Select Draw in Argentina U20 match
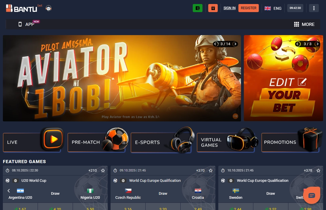 55,194
